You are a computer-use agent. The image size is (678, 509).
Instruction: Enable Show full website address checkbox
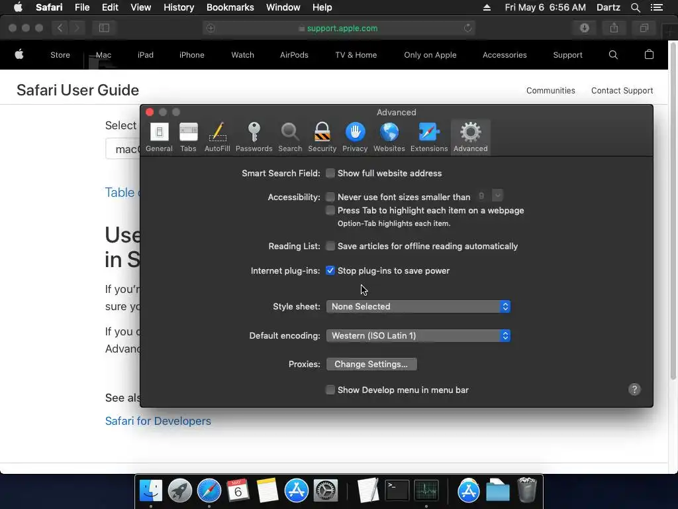(x=330, y=173)
